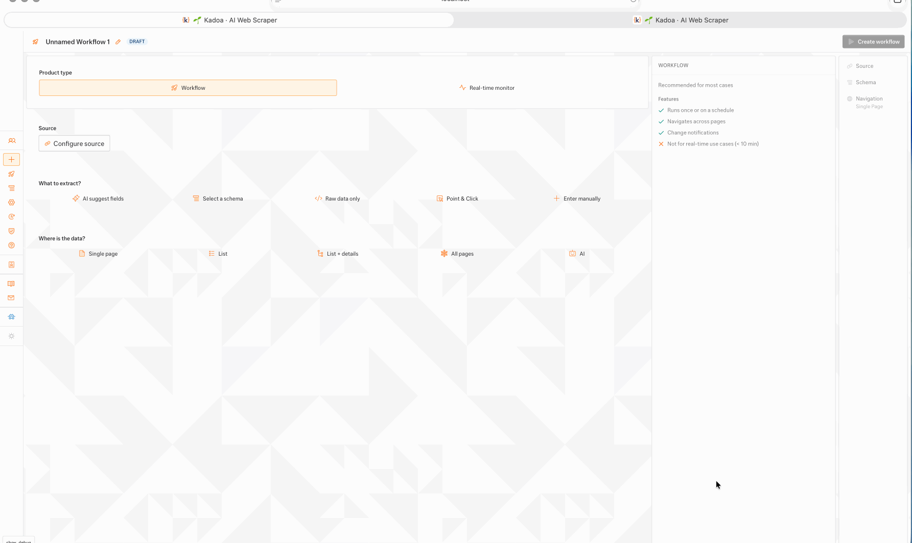Click the envelope mail icon in sidebar
Viewport: 912px width, 543px height.
click(x=11, y=298)
